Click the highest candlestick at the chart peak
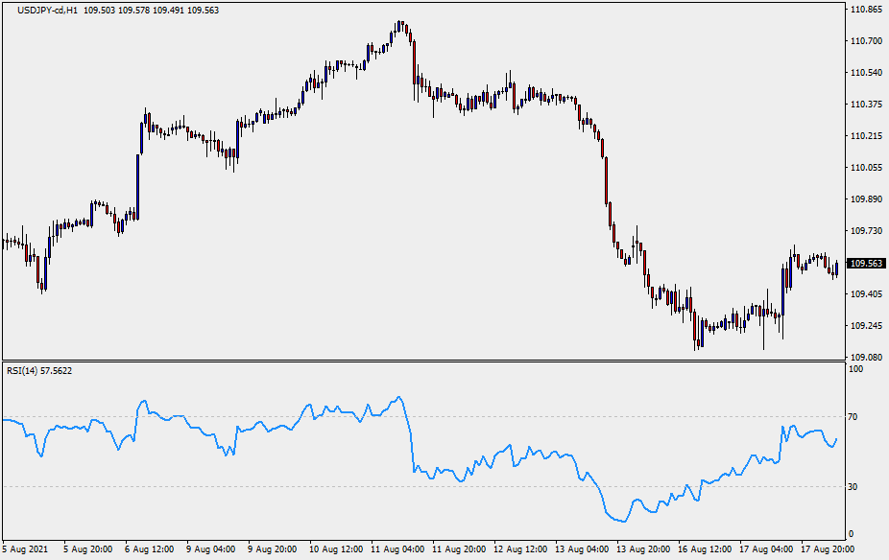The width and height of the screenshot is (889, 560). coord(399,29)
